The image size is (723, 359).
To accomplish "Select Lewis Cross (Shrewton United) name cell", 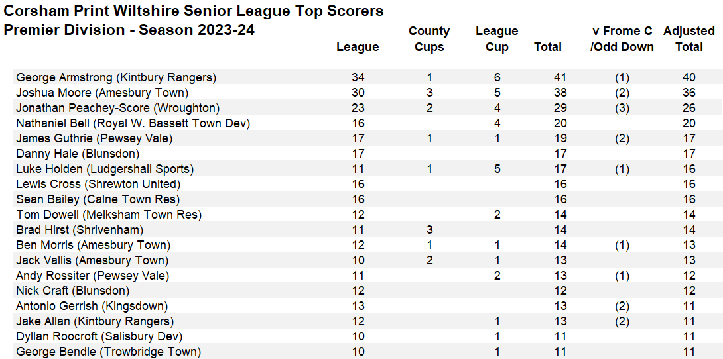I will click(98, 184).
